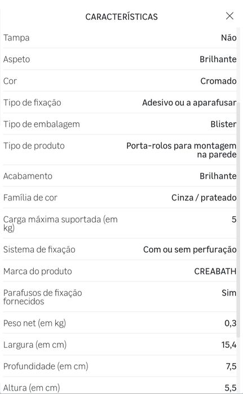Close the Características panel

click(229, 16)
